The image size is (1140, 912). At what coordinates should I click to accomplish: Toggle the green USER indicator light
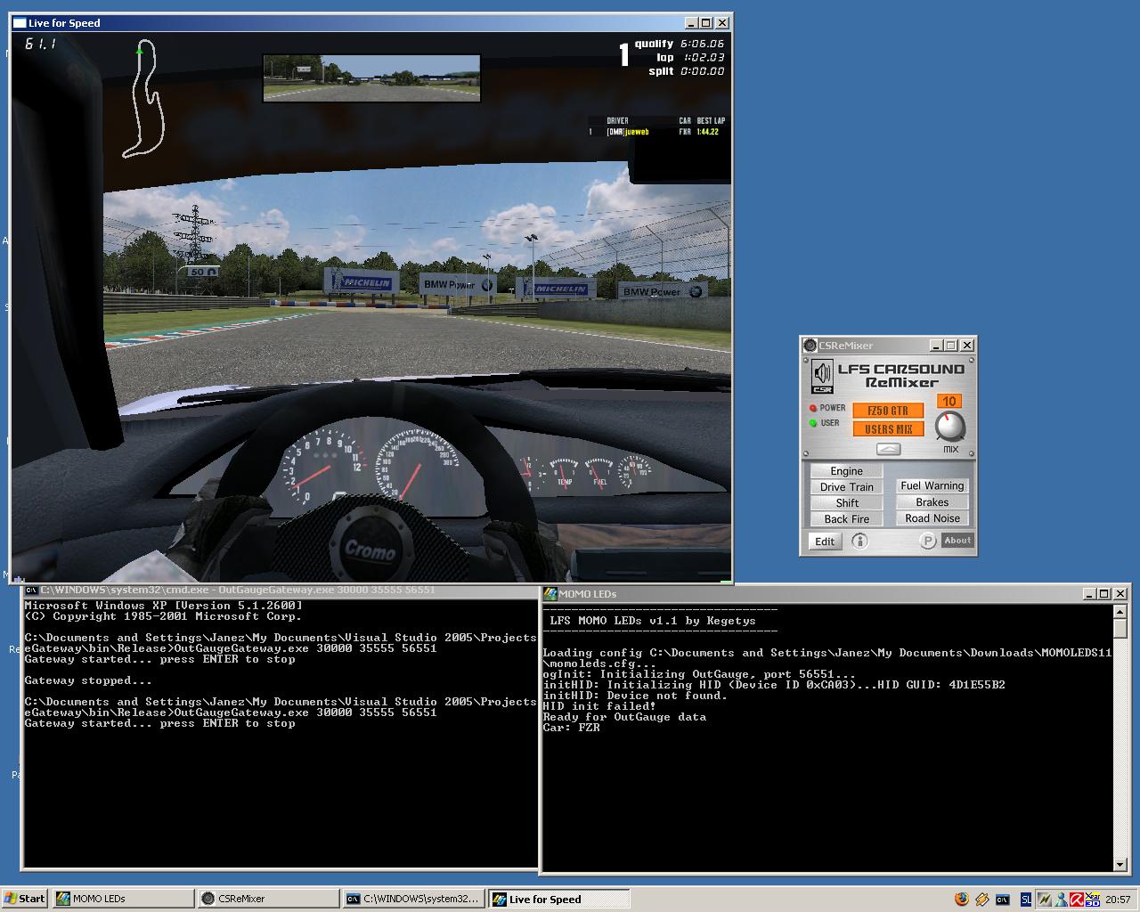[x=812, y=423]
